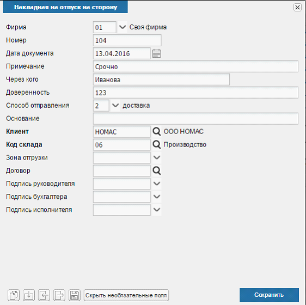Click the right-arrow export icon
The height and width of the screenshot is (305, 306).
tap(59, 295)
